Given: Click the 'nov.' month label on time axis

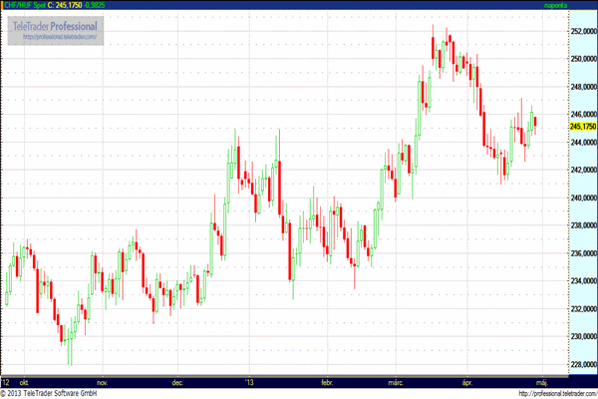Looking at the screenshot, I should (100, 382).
